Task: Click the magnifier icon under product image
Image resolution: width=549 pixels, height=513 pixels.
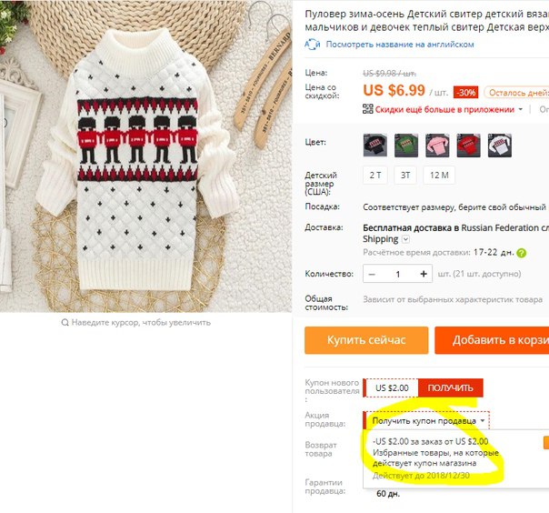Action: (65, 322)
